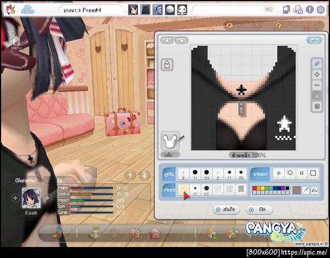Screen dimensions: 330x258
Task: Pick the black palette color
Action: coord(287,188)
